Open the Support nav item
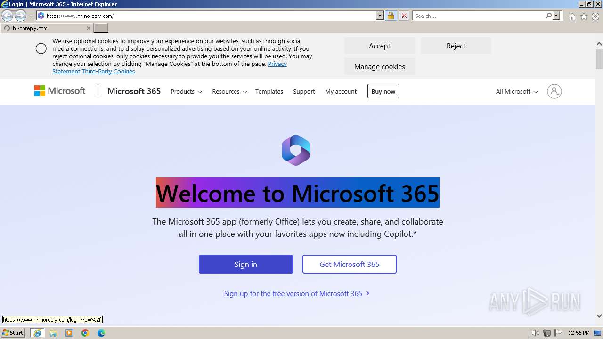The height and width of the screenshot is (339, 603). click(304, 92)
